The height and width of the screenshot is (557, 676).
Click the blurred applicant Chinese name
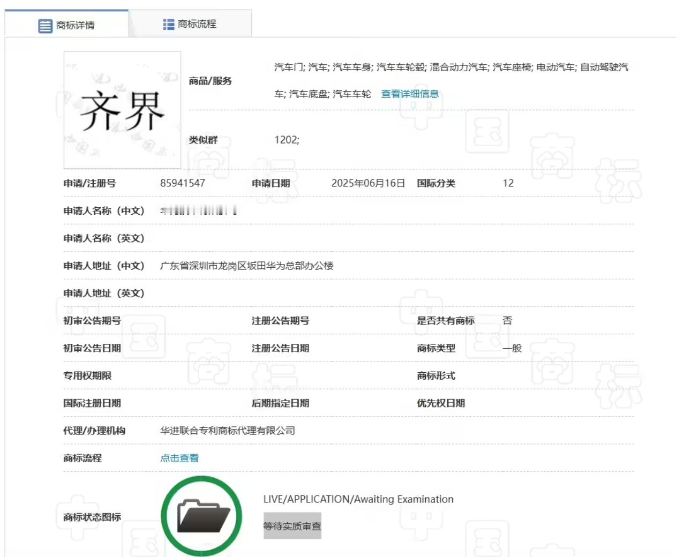198,210
